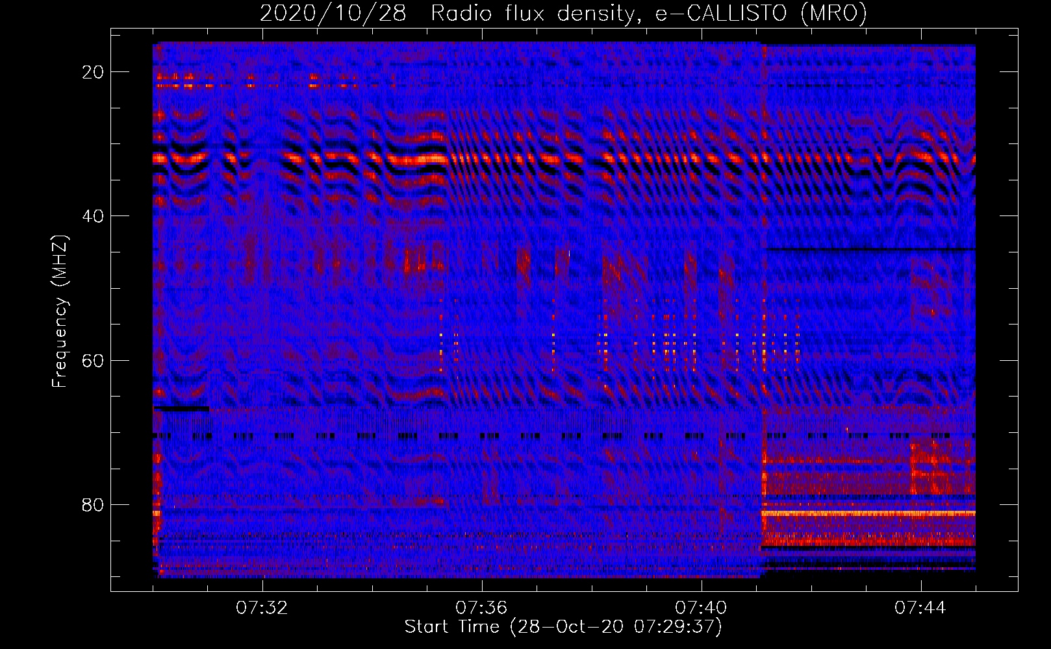This screenshot has height=649, width=1051.
Task: Click the '60' frequency tick label
Action: tap(94, 360)
